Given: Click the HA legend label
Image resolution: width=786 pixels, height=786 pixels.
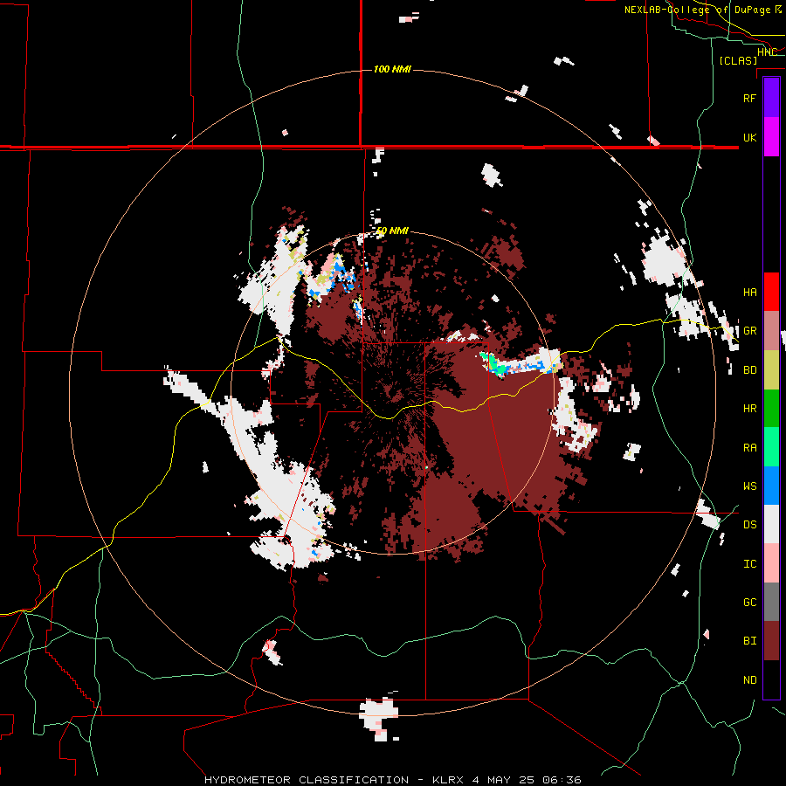Looking at the screenshot, I should coord(749,293).
